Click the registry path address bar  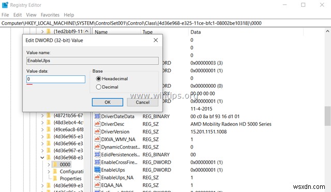coord(165,23)
